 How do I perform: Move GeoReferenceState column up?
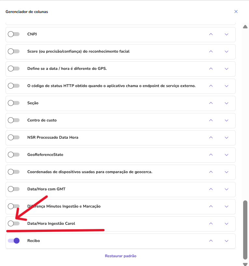[211, 155]
